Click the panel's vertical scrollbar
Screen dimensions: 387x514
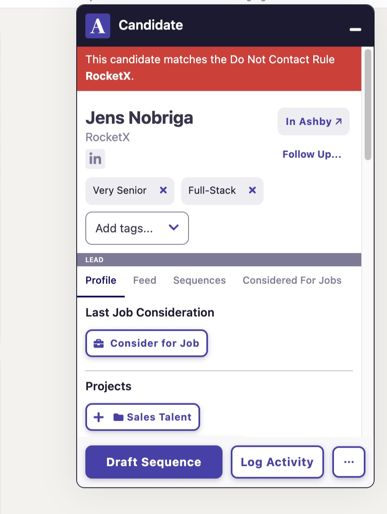click(368, 104)
